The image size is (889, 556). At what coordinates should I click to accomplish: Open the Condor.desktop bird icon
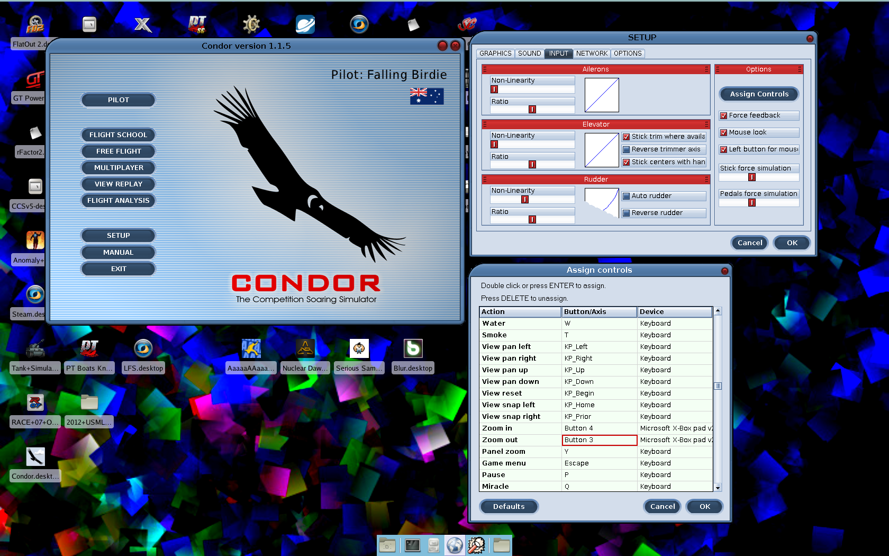point(35,457)
